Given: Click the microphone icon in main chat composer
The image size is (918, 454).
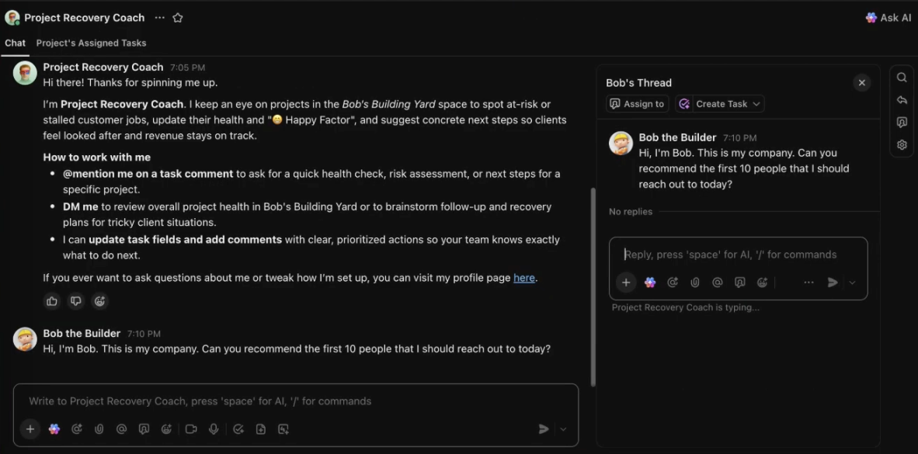Looking at the screenshot, I should pyautogui.click(x=214, y=428).
